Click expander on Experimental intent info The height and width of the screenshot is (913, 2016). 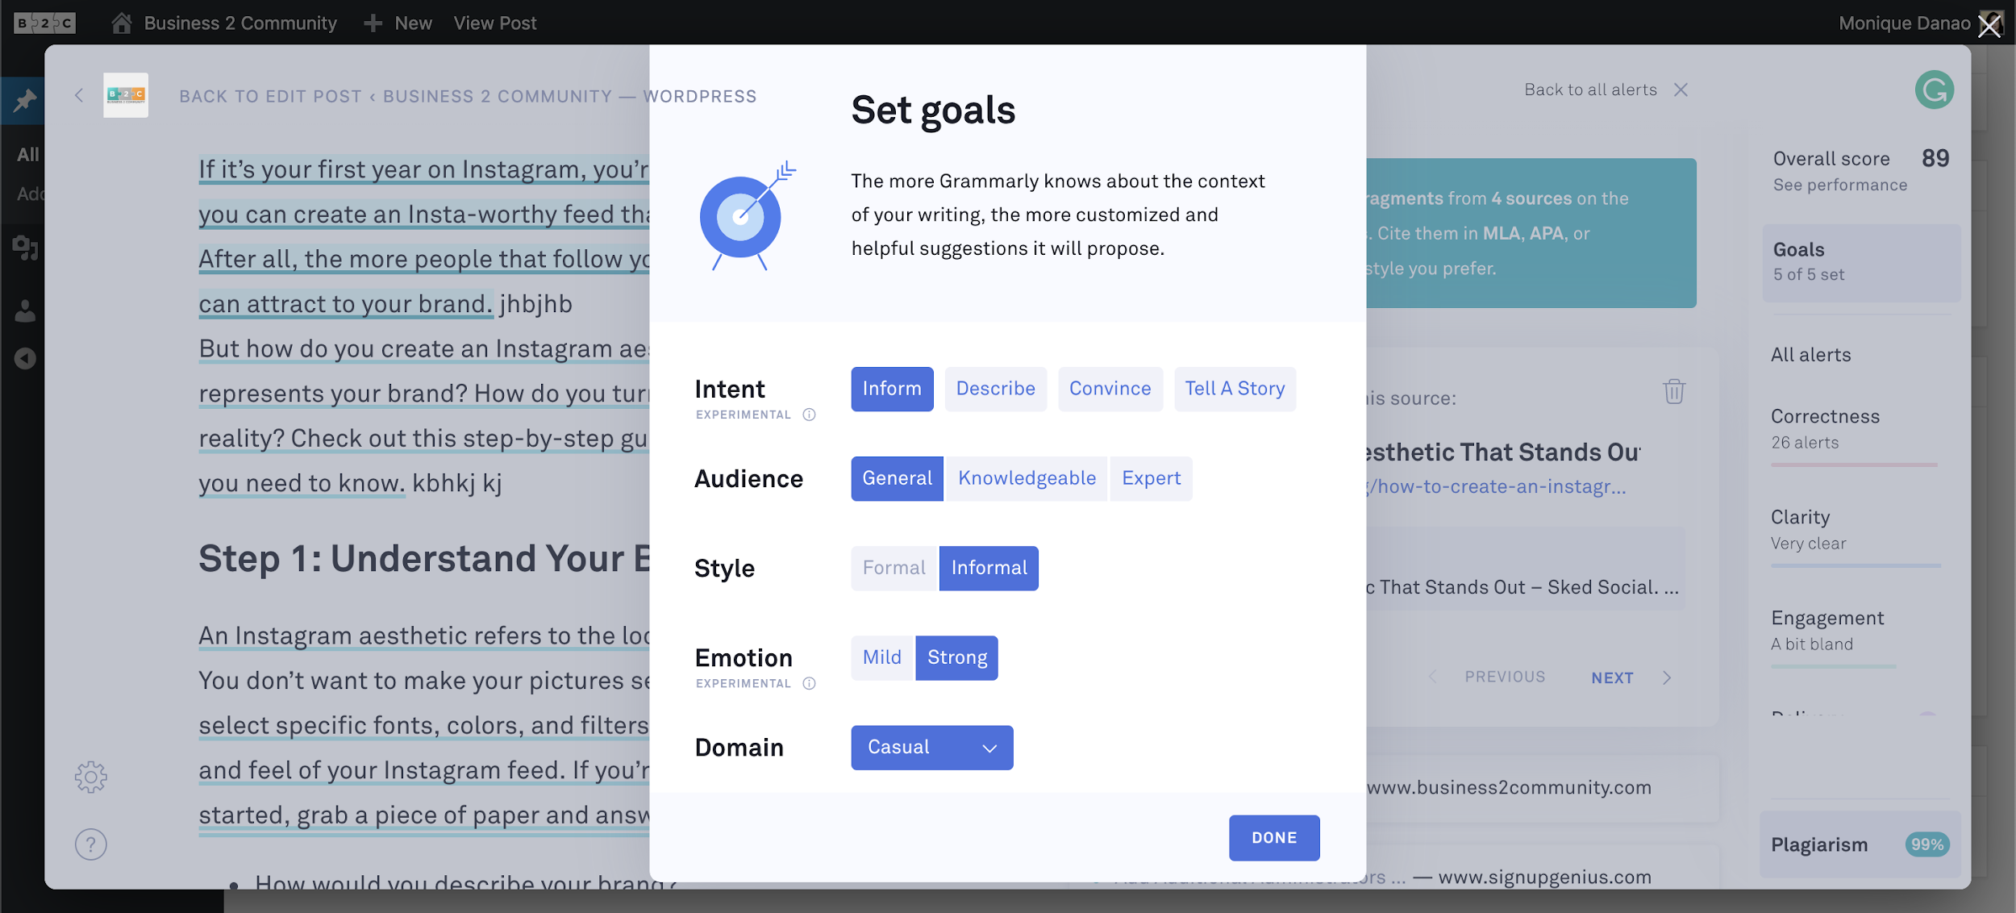809,414
